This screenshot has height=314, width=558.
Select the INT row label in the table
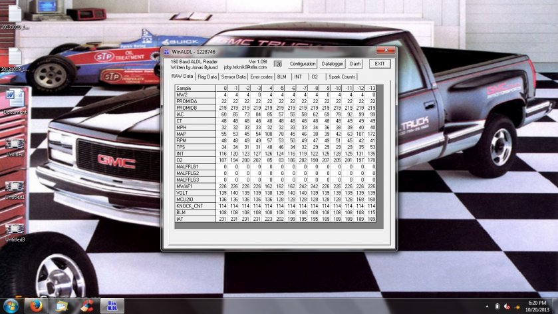(x=195, y=154)
